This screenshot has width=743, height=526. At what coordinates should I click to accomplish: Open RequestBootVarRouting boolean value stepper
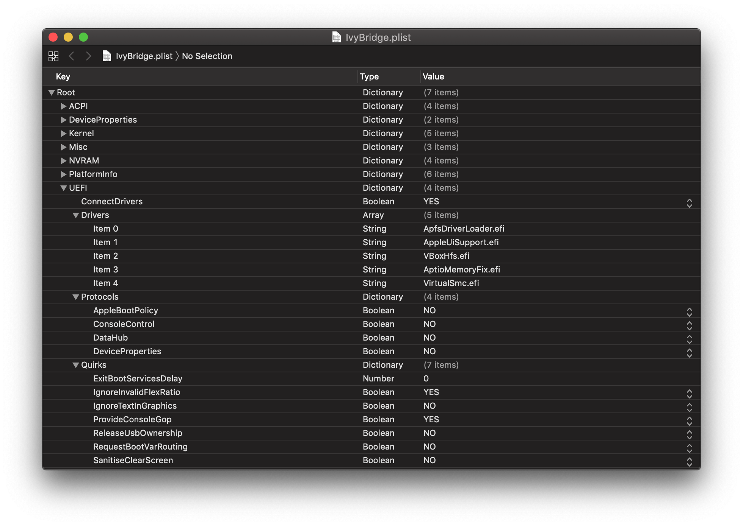tap(690, 448)
